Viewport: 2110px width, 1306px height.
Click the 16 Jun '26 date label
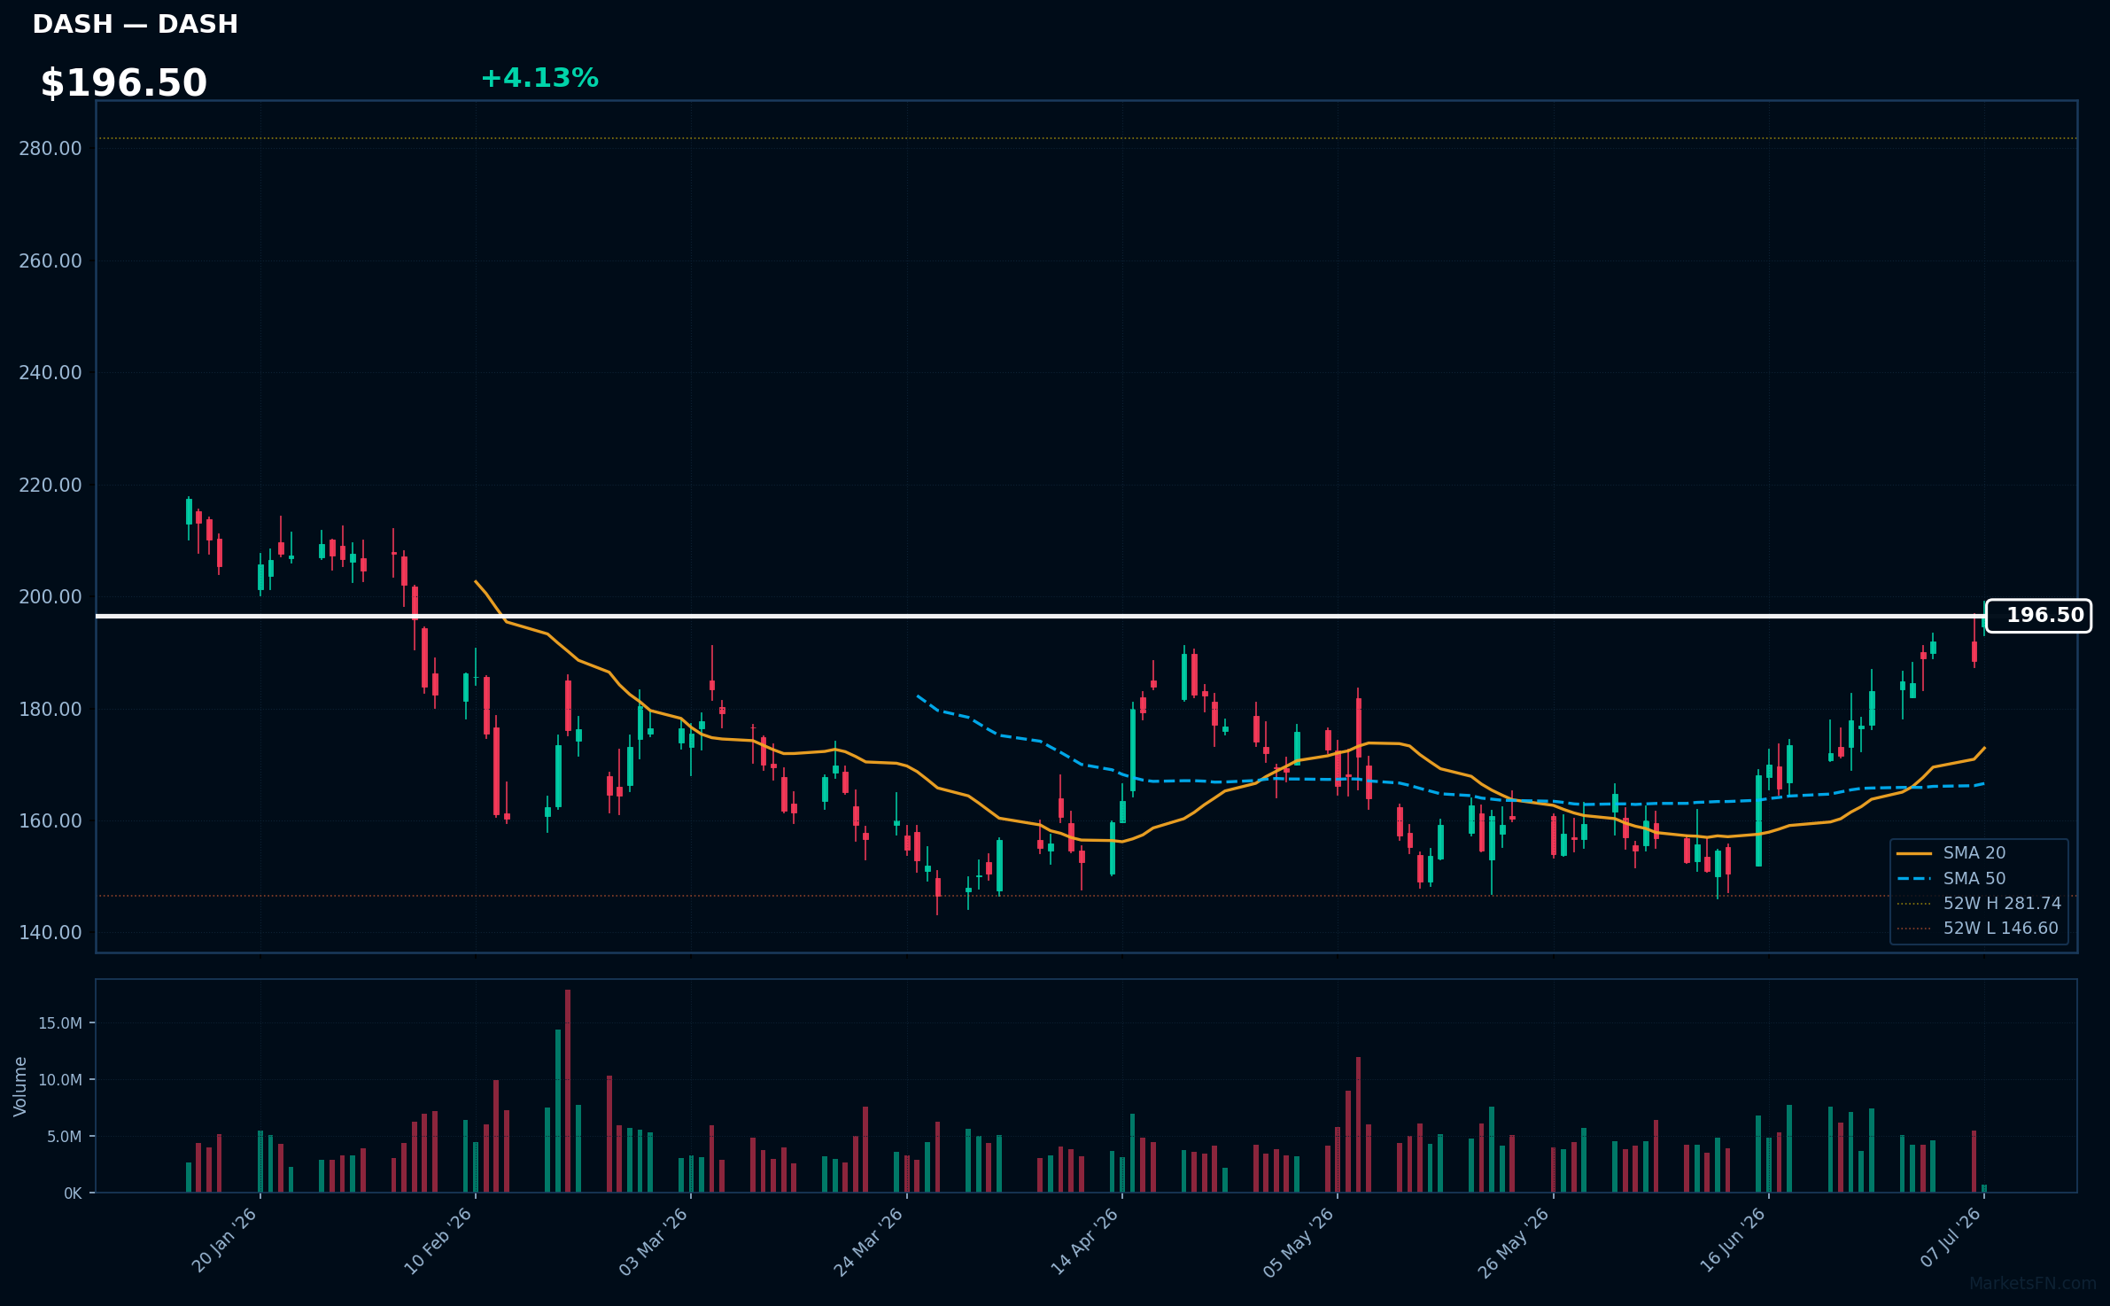tap(1734, 1240)
